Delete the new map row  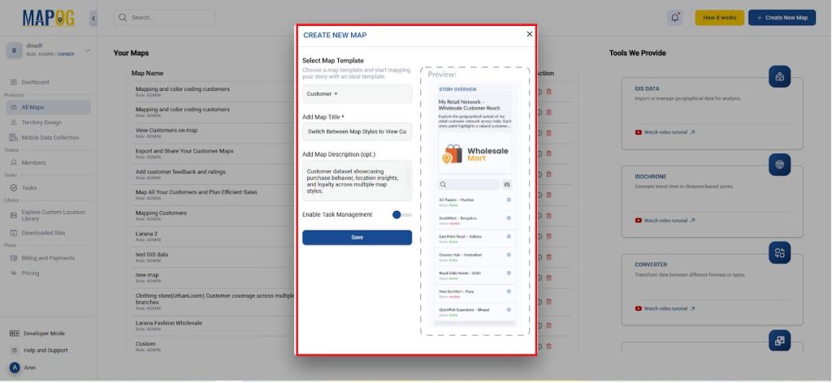[548, 278]
